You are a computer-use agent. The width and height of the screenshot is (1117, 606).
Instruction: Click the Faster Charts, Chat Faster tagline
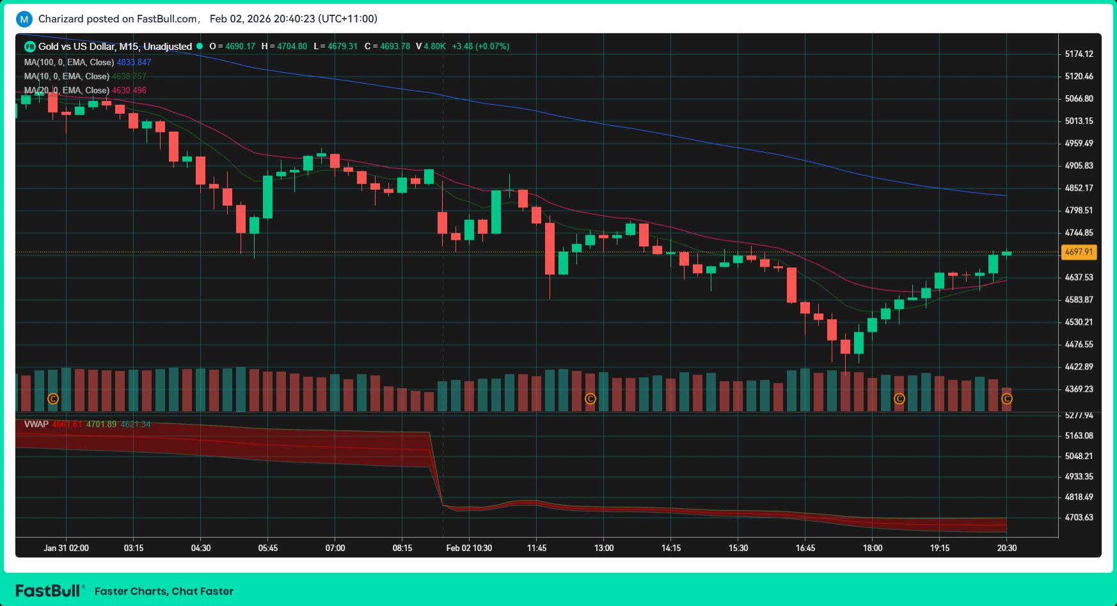pyautogui.click(x=164, y=591)
